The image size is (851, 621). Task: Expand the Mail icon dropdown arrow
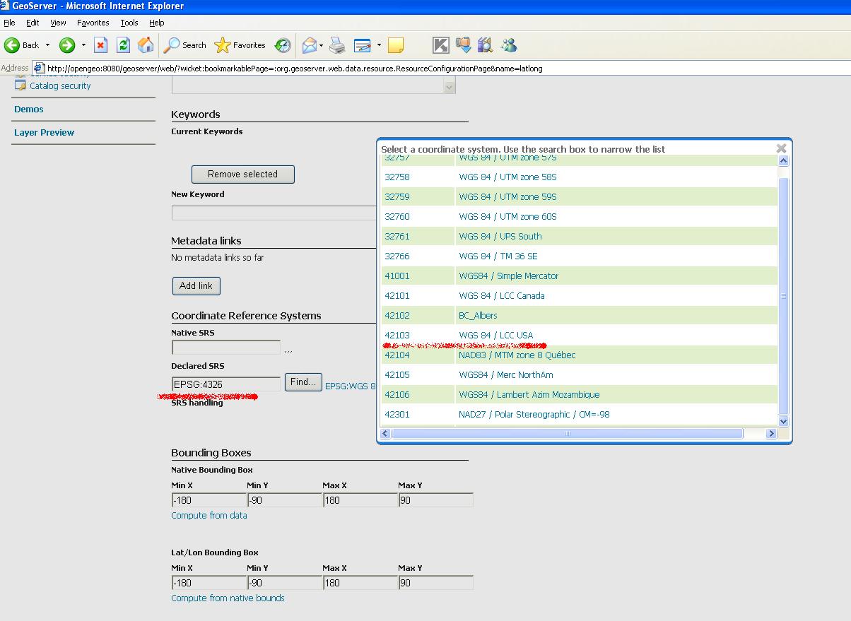(321, 45)
